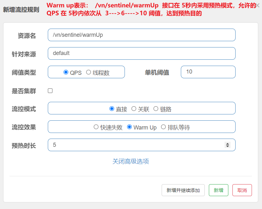262x209 pixels.
Task: Click the 单机阈值 field showing 10
Action: pyautogui.click(x=208, y=72)
